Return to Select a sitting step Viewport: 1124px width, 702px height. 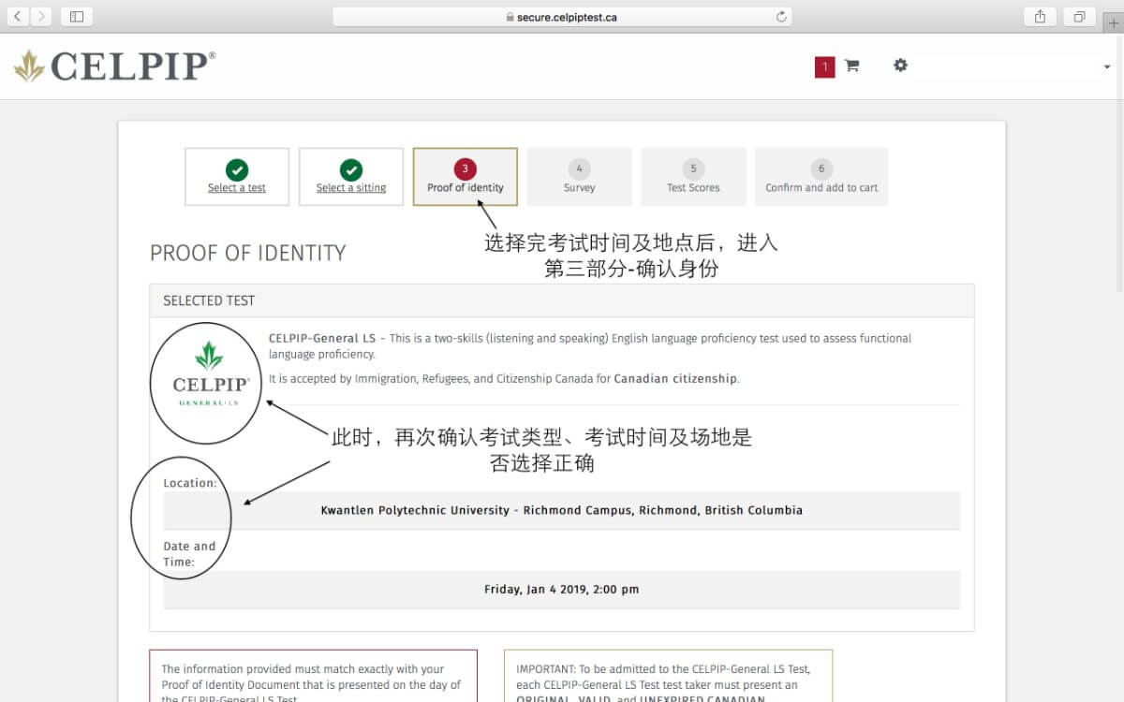[x=351, y=176]
